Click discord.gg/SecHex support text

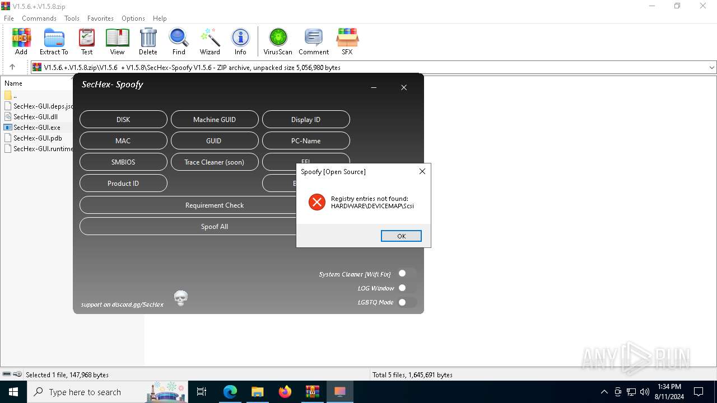[x=122, y=304]
